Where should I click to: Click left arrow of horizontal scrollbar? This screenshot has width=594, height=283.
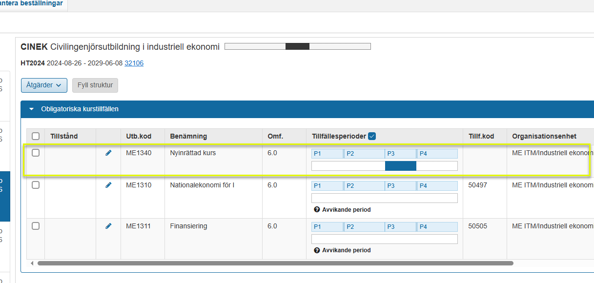32,263
